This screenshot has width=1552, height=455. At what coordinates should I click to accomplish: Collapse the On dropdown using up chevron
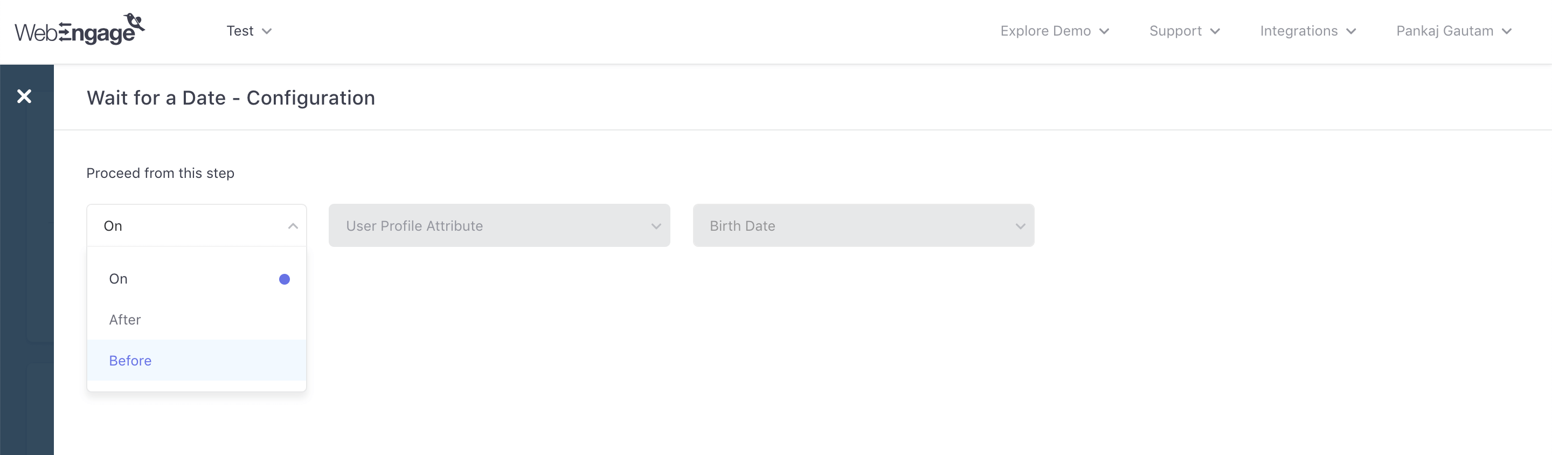pyautogui.click(x=293, y=226)
